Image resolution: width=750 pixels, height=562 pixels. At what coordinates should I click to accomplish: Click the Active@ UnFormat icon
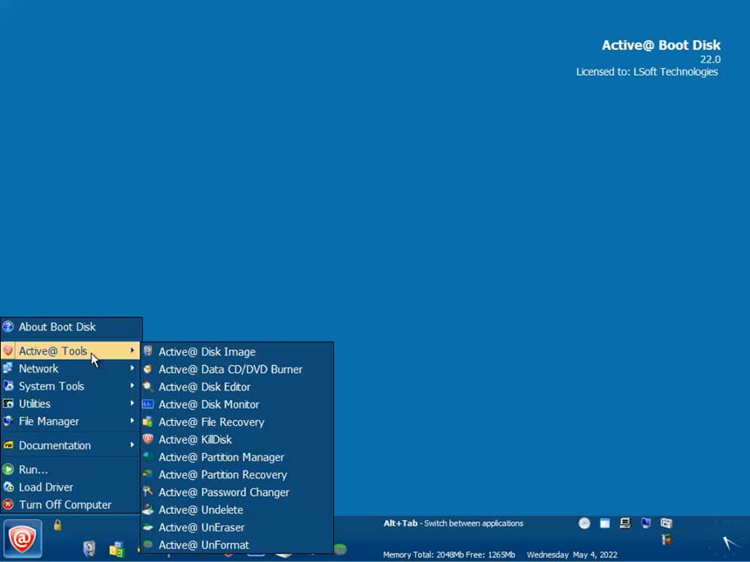[147, 545]
